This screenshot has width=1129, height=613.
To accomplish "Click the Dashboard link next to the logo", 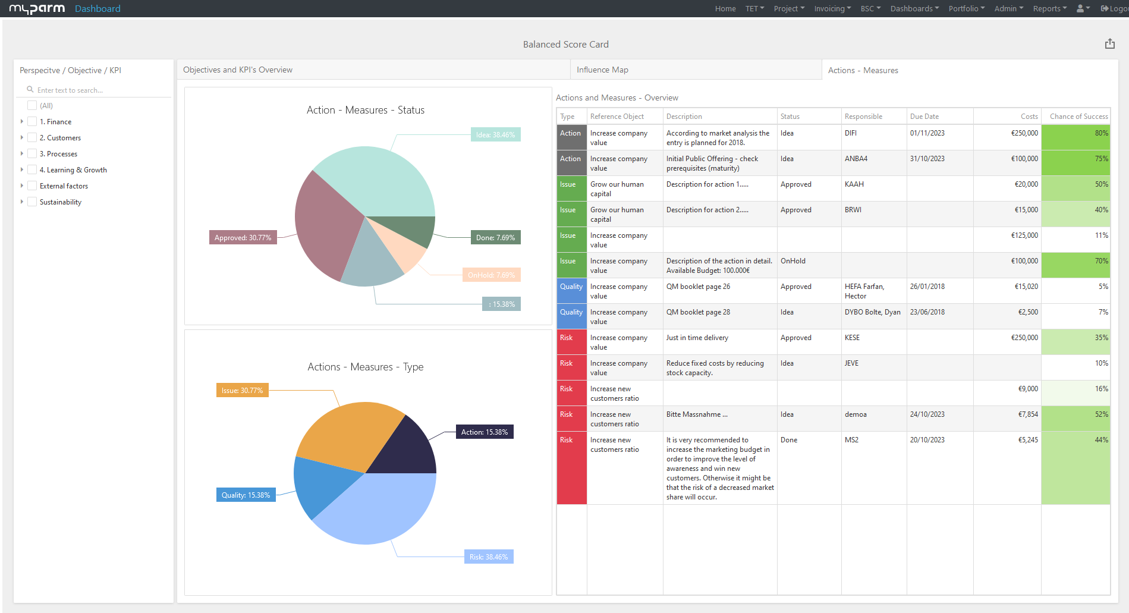I will pos(98,8).
